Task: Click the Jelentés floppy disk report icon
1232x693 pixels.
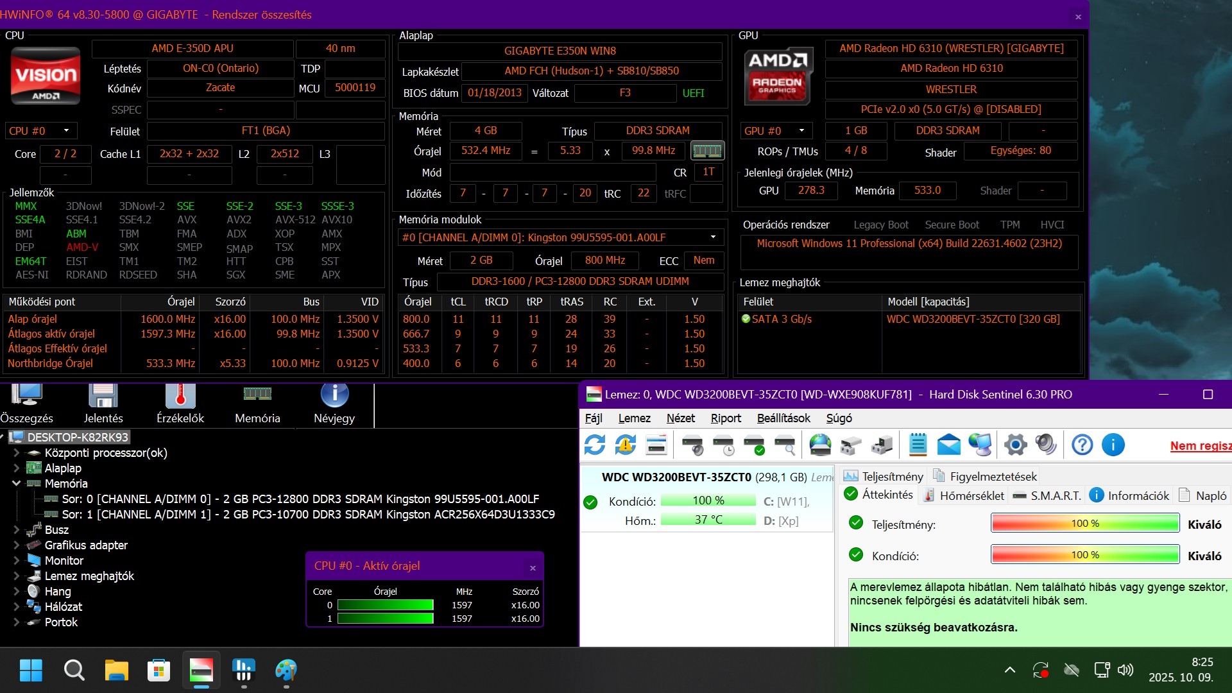Action: (x=103, y=397)
